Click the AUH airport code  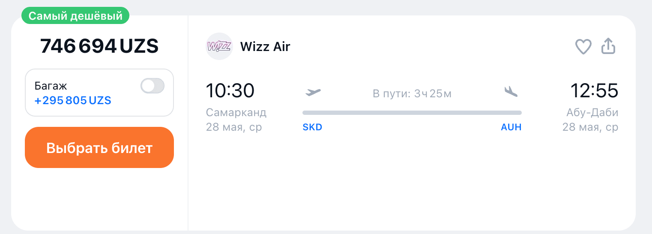coord(511,127)
